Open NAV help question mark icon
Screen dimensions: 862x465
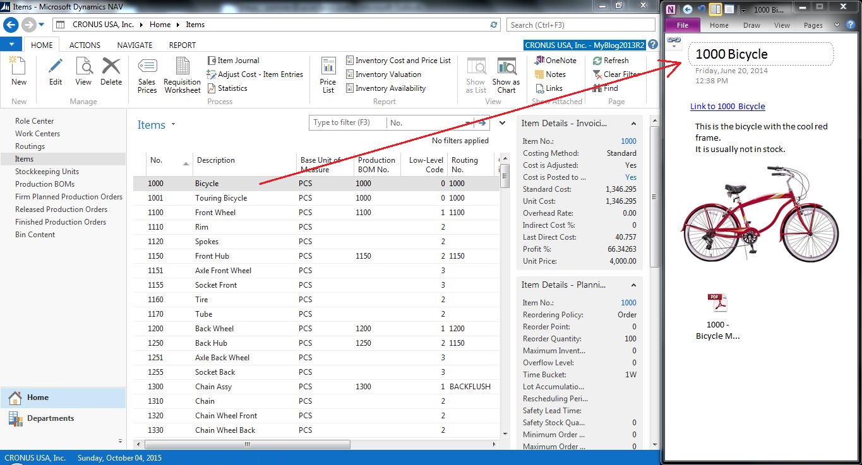click(653, 45)
